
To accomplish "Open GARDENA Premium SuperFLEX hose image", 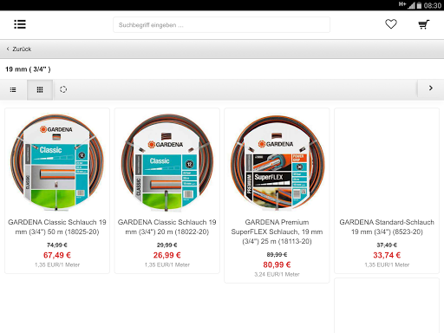I will click(277, 161).
